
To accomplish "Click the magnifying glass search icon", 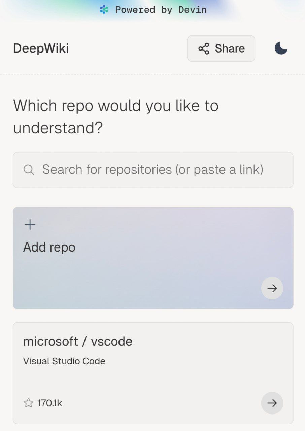I will (29, 170).
